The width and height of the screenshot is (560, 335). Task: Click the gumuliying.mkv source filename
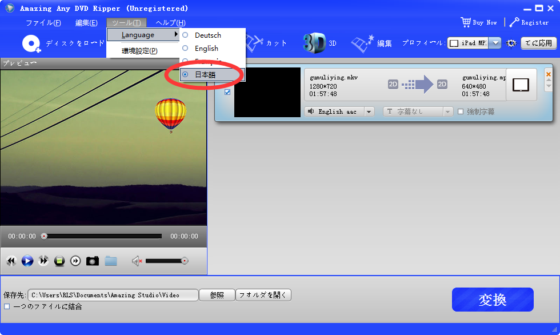pyautogui.click(x=334, y=78)
